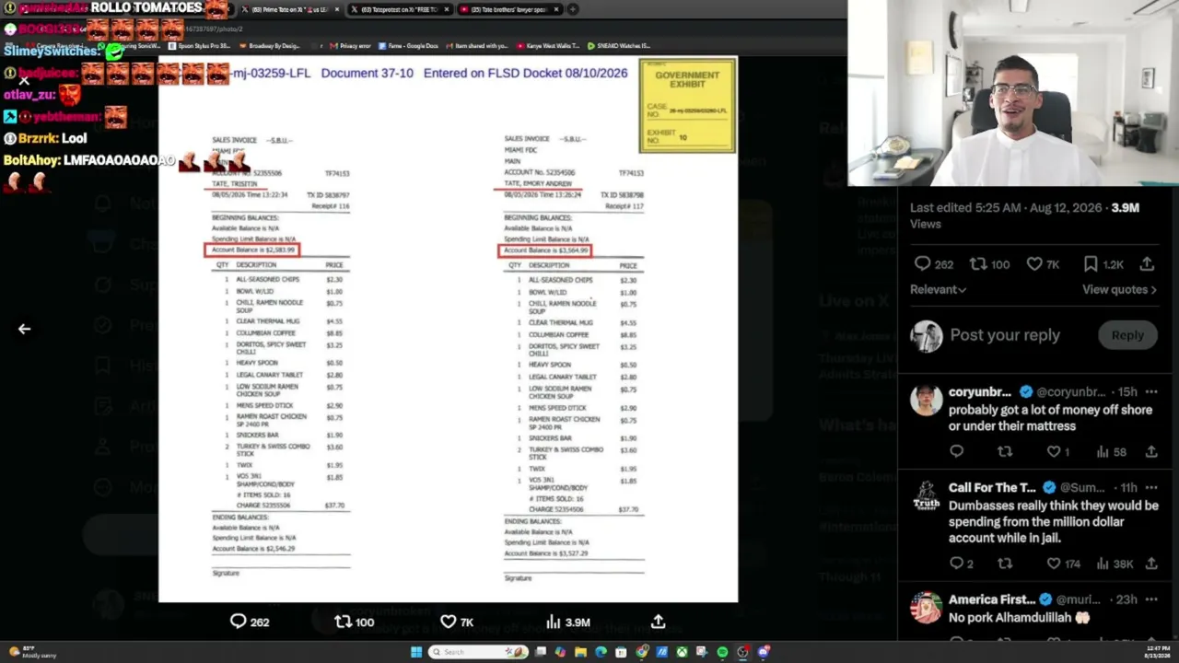Repost the Call For The Truth comment
This screenshot has width=1179, height=663.
coord(1005,564)
